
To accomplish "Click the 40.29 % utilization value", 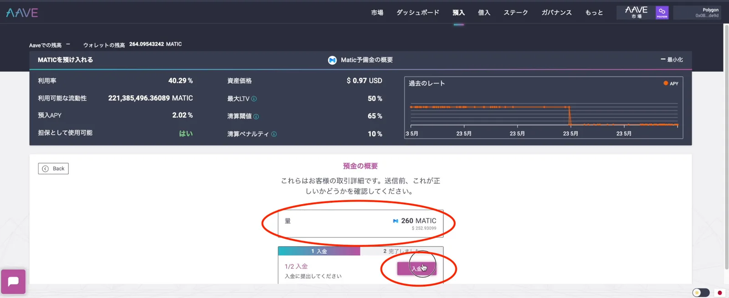I will click(180, 81).
